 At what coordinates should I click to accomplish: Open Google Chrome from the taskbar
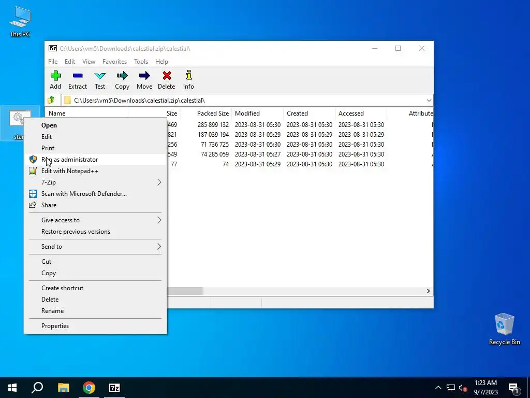(89, 388)
